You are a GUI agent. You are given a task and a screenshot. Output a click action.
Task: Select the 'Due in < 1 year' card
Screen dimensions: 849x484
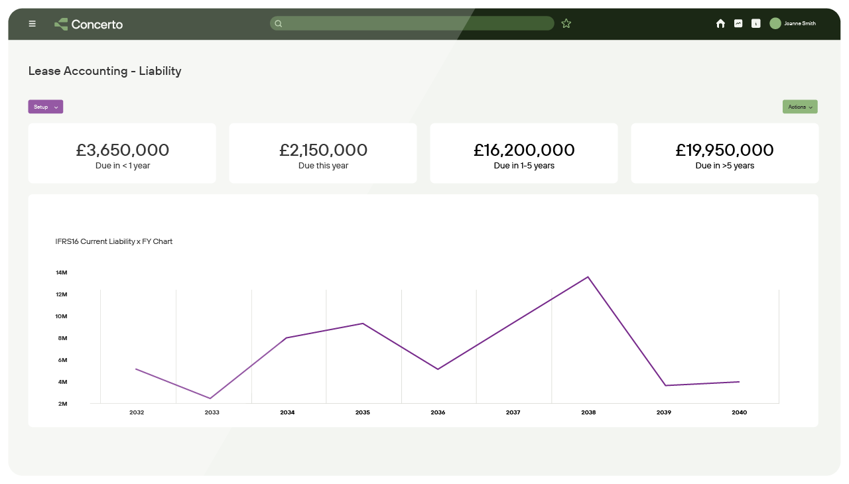pos(122,153)
